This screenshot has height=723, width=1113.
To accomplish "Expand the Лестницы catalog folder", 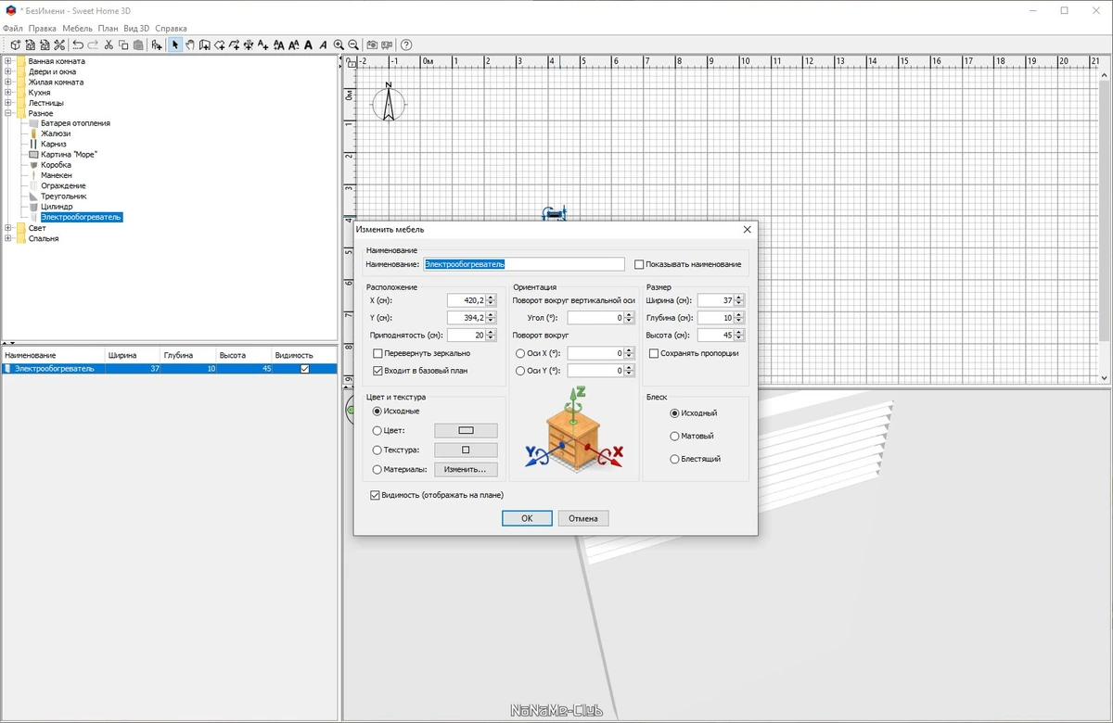I will coord(8,103).
